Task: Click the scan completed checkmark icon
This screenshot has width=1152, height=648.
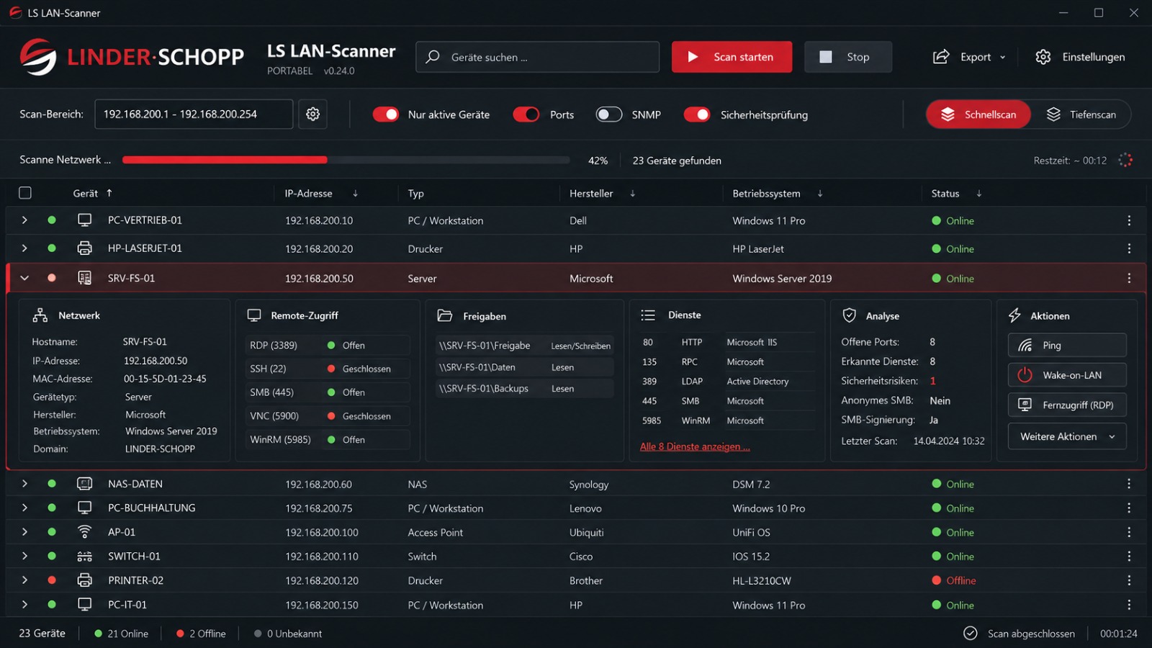Action: [x=971, y=633]
